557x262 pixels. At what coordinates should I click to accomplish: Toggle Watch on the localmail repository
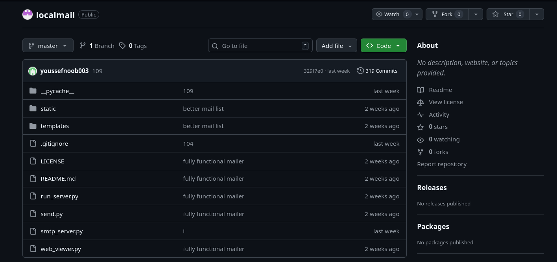392,14
